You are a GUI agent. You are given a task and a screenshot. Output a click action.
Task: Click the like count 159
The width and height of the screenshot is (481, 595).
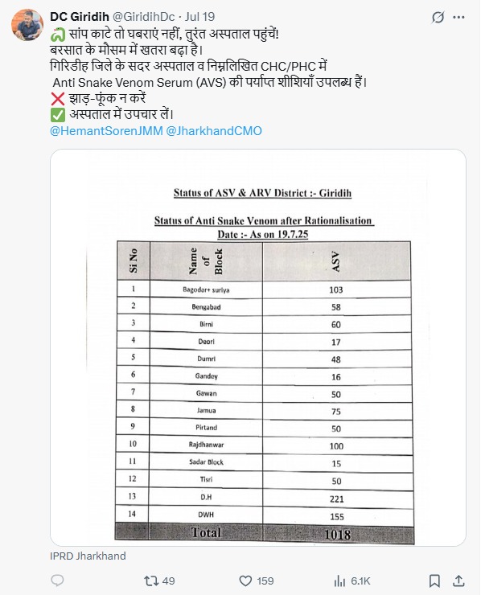point(265,581)
